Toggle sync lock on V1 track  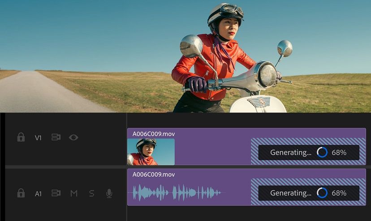pyautogui.click(x=56, y=138)
